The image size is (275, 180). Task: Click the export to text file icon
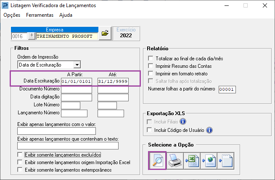click(x=226, y=161)
